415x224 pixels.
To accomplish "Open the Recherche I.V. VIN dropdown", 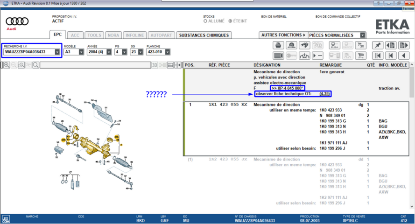I will point(57,52).
